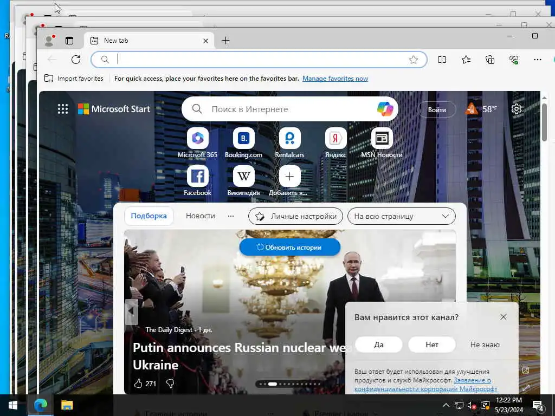This screenshot has height=416, width=555.
Task: Open Collections icon
Action: click(x=490, y=60)
